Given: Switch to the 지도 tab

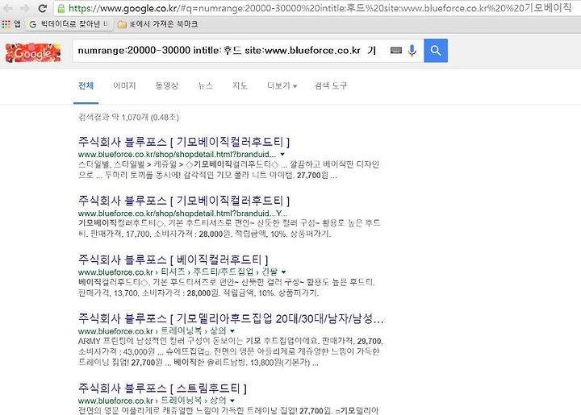Looking at the screenshot, I should (240, 85).
